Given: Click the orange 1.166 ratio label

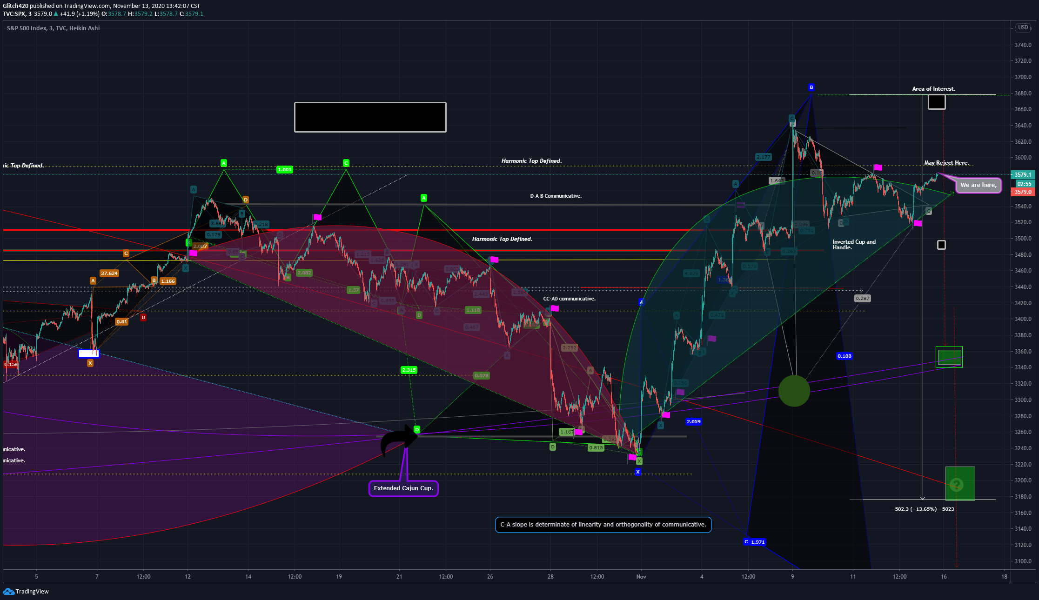Looking at the screenshot, I should [x=168, y=281].
